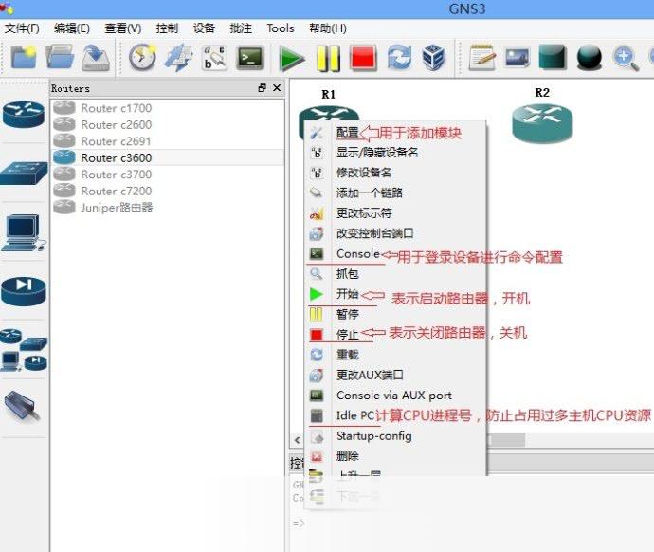Image resolution: width=654 pixels, height=552 pixels.
Task: Add a note with notepad icon
Action: (481, 58)
